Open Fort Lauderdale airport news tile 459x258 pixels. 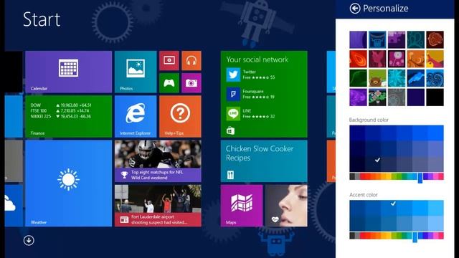pos(158,206)
